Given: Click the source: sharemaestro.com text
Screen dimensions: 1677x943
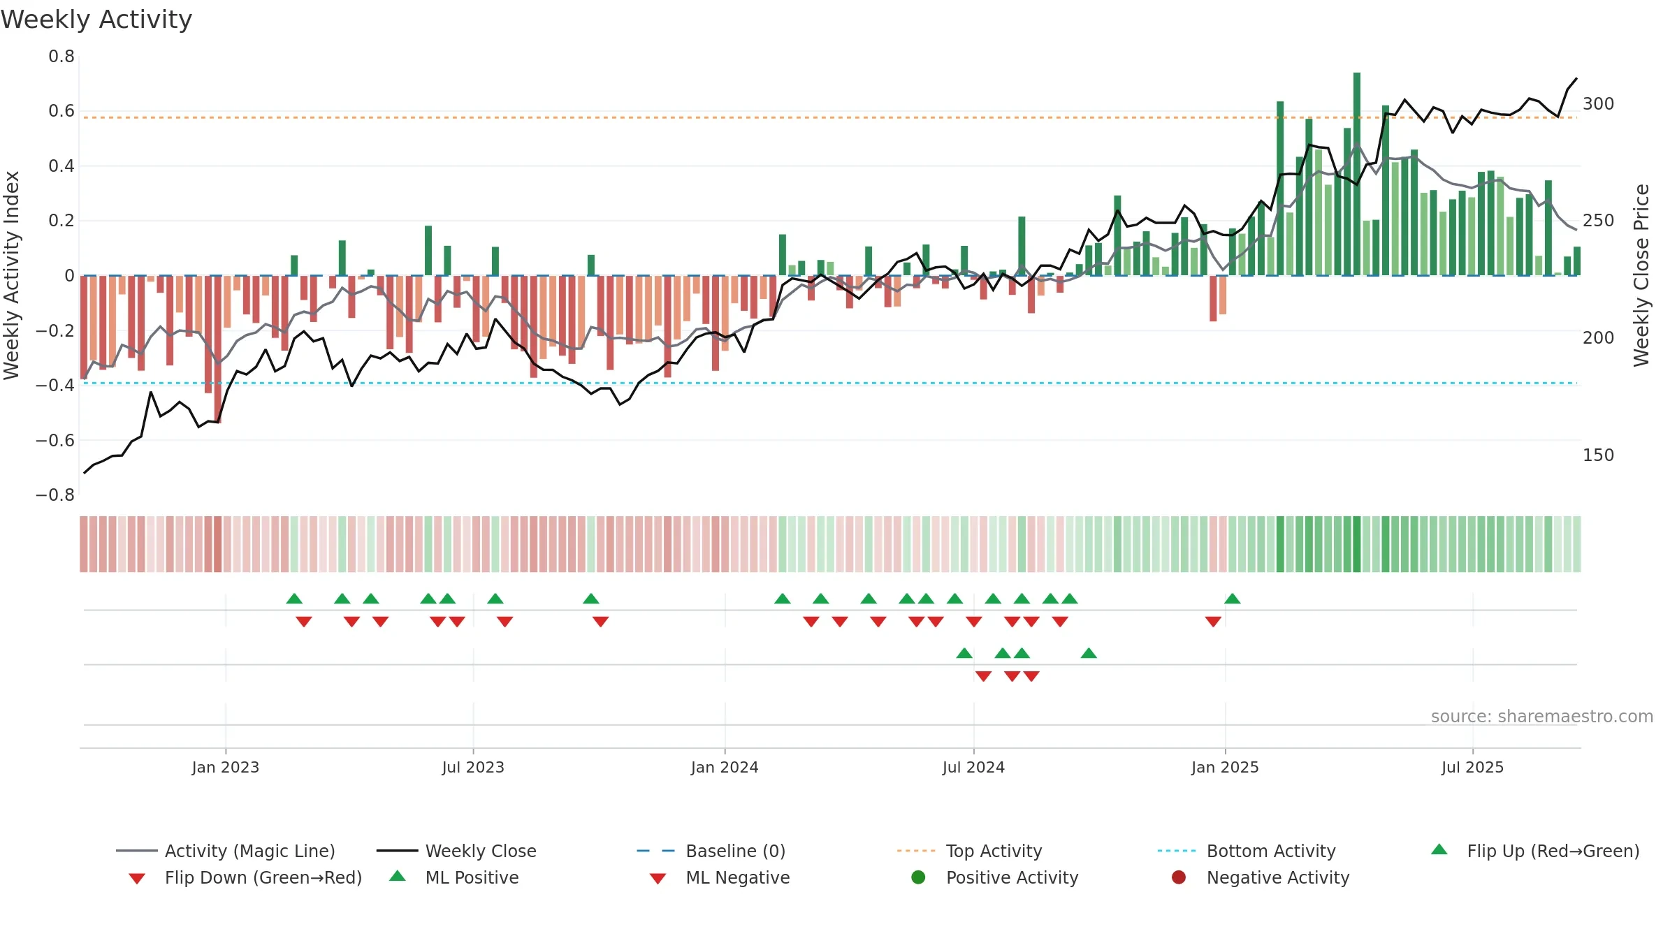Looking at the screenshot, I should pyautogui.click(x=1542, y=717).
